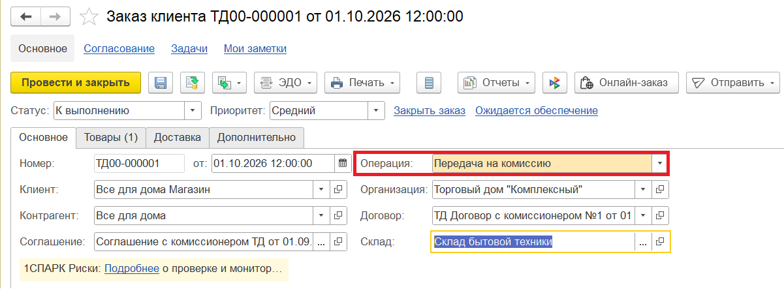Viewport: 784px width, 289px height.
Task: Click the Онлайн-заказ button
Action: (627, 83)
